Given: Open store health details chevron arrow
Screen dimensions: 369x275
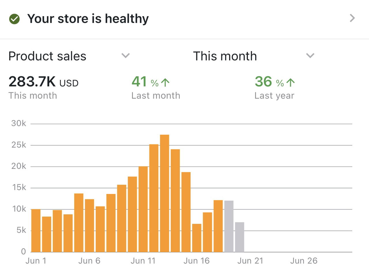Looking at the screenshot, I should click(x=352, y=18).
